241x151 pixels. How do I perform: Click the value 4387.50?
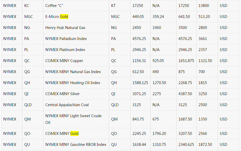point(185,94)
